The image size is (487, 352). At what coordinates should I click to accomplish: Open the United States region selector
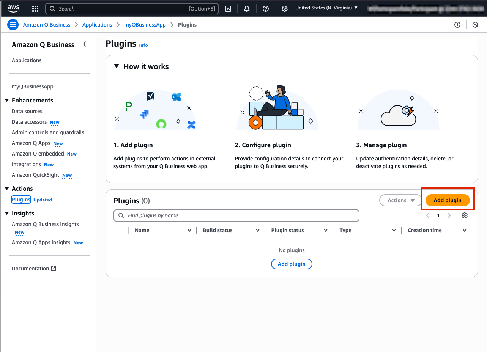326,8
